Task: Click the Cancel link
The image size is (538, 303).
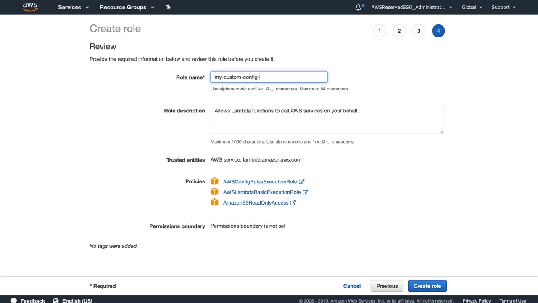Action: [352, 286]
